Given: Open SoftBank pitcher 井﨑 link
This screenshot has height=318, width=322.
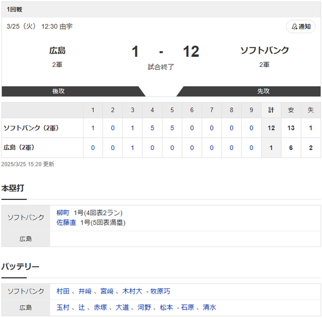Looking at the screenshot, I should pyautogui.click(x=85, y=291).
